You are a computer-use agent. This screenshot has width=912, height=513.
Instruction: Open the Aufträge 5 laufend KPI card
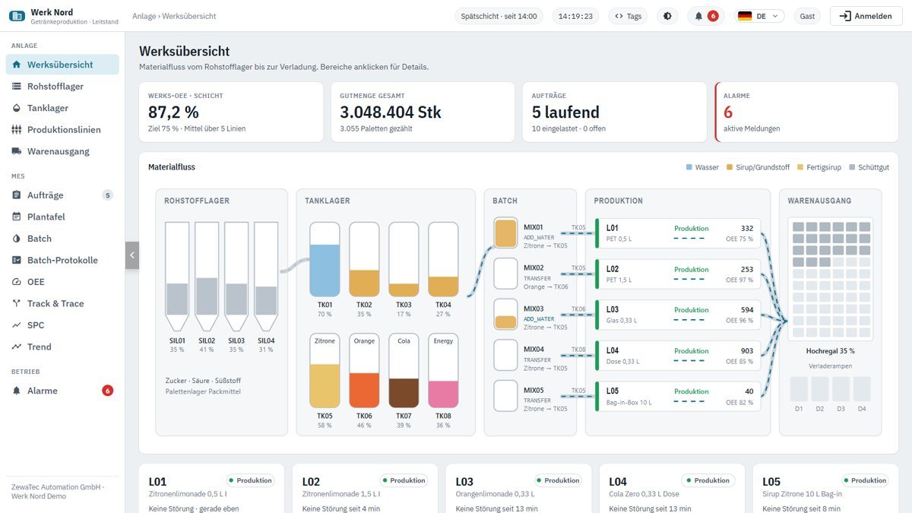(x=615, y=112)
